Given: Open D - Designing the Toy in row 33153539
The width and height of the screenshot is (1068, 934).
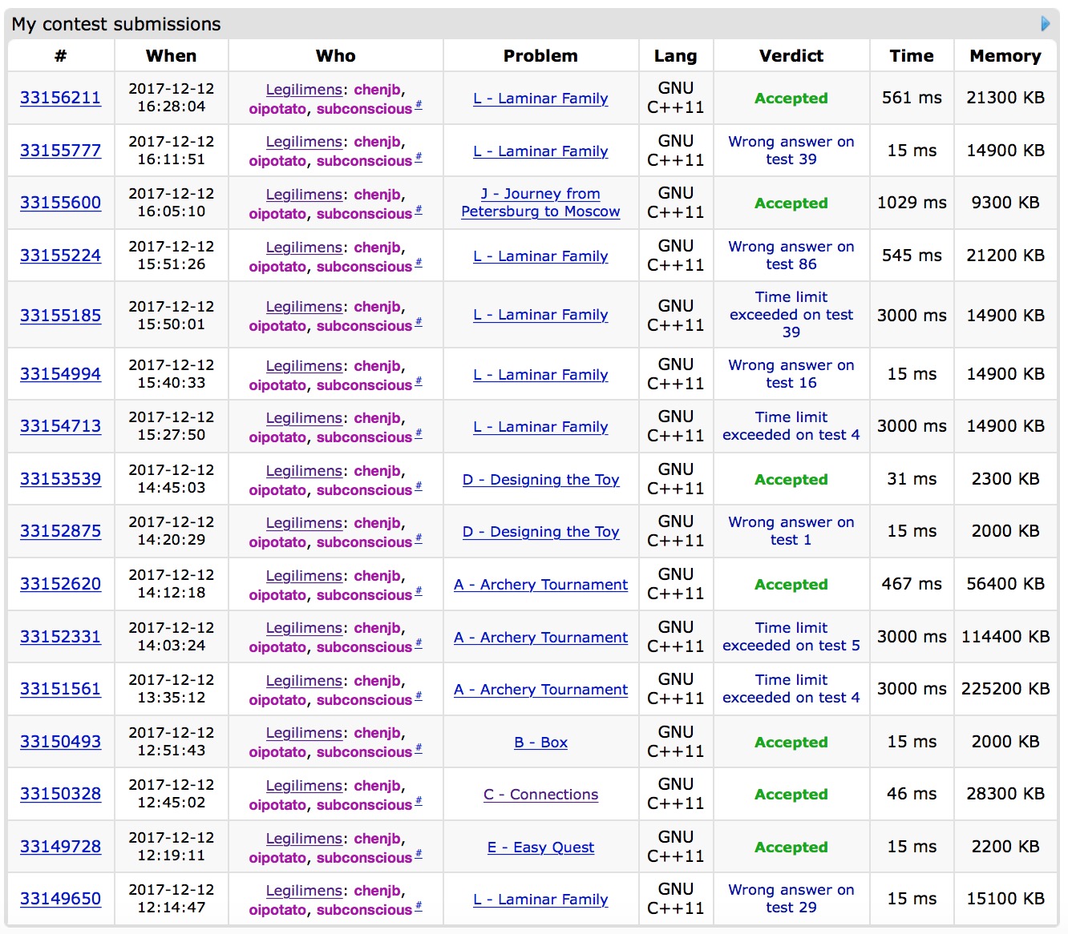Looking at the screenshot, I should coord(540,480).
